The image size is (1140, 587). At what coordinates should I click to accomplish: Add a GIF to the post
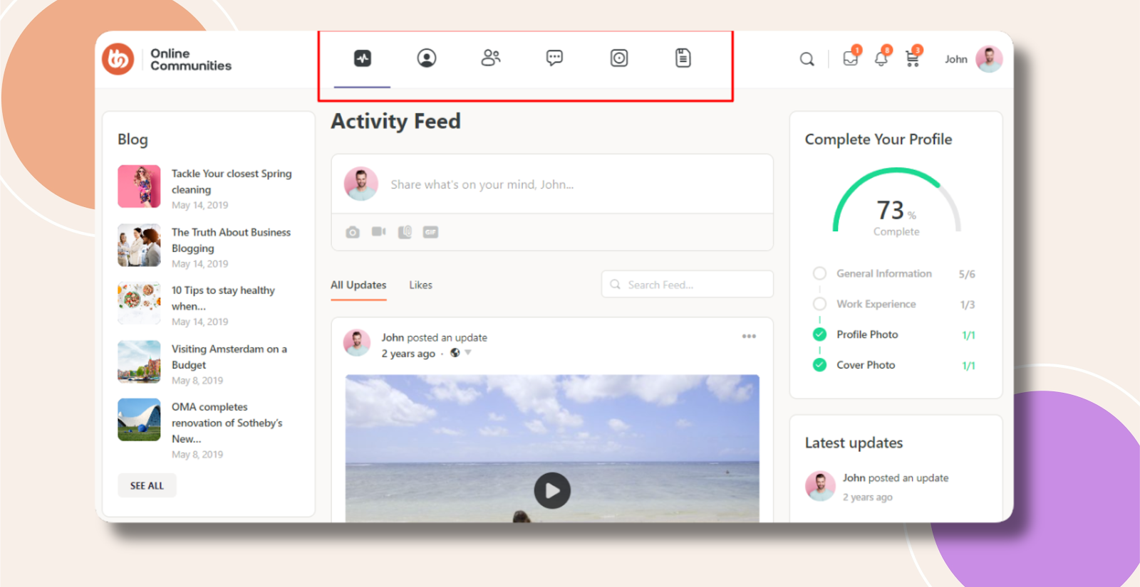[430, 232]
